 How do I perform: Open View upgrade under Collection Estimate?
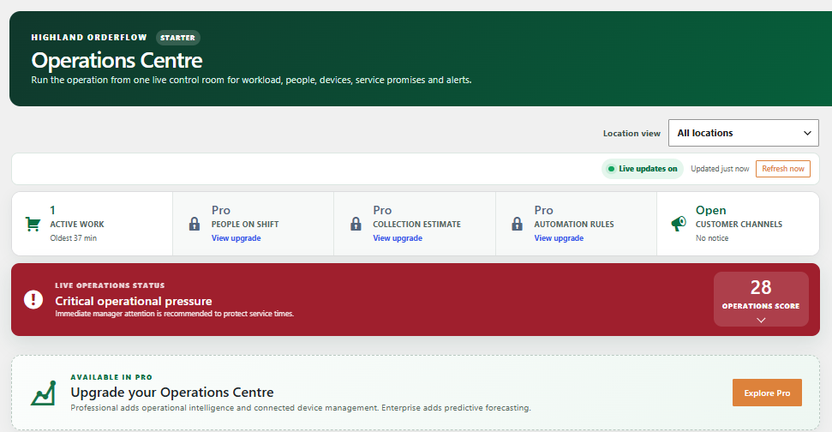(398, 238)
